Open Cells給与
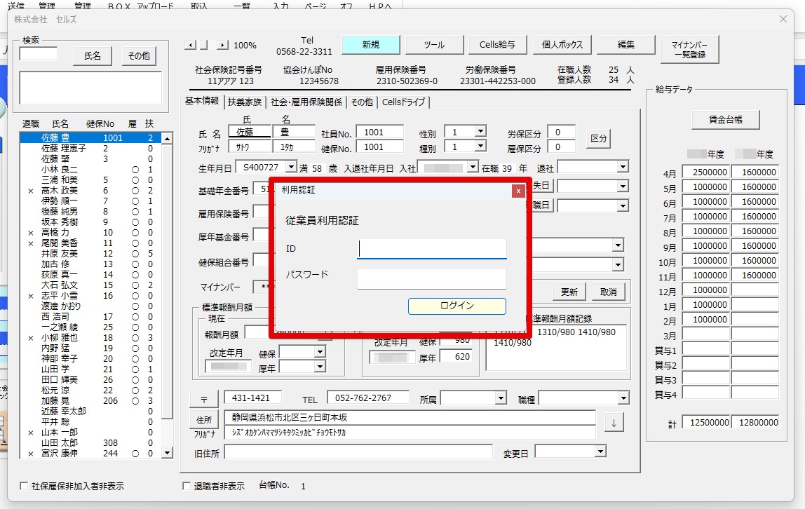Image resolution: width=805 pixels, height=509 pixels. 497,45
